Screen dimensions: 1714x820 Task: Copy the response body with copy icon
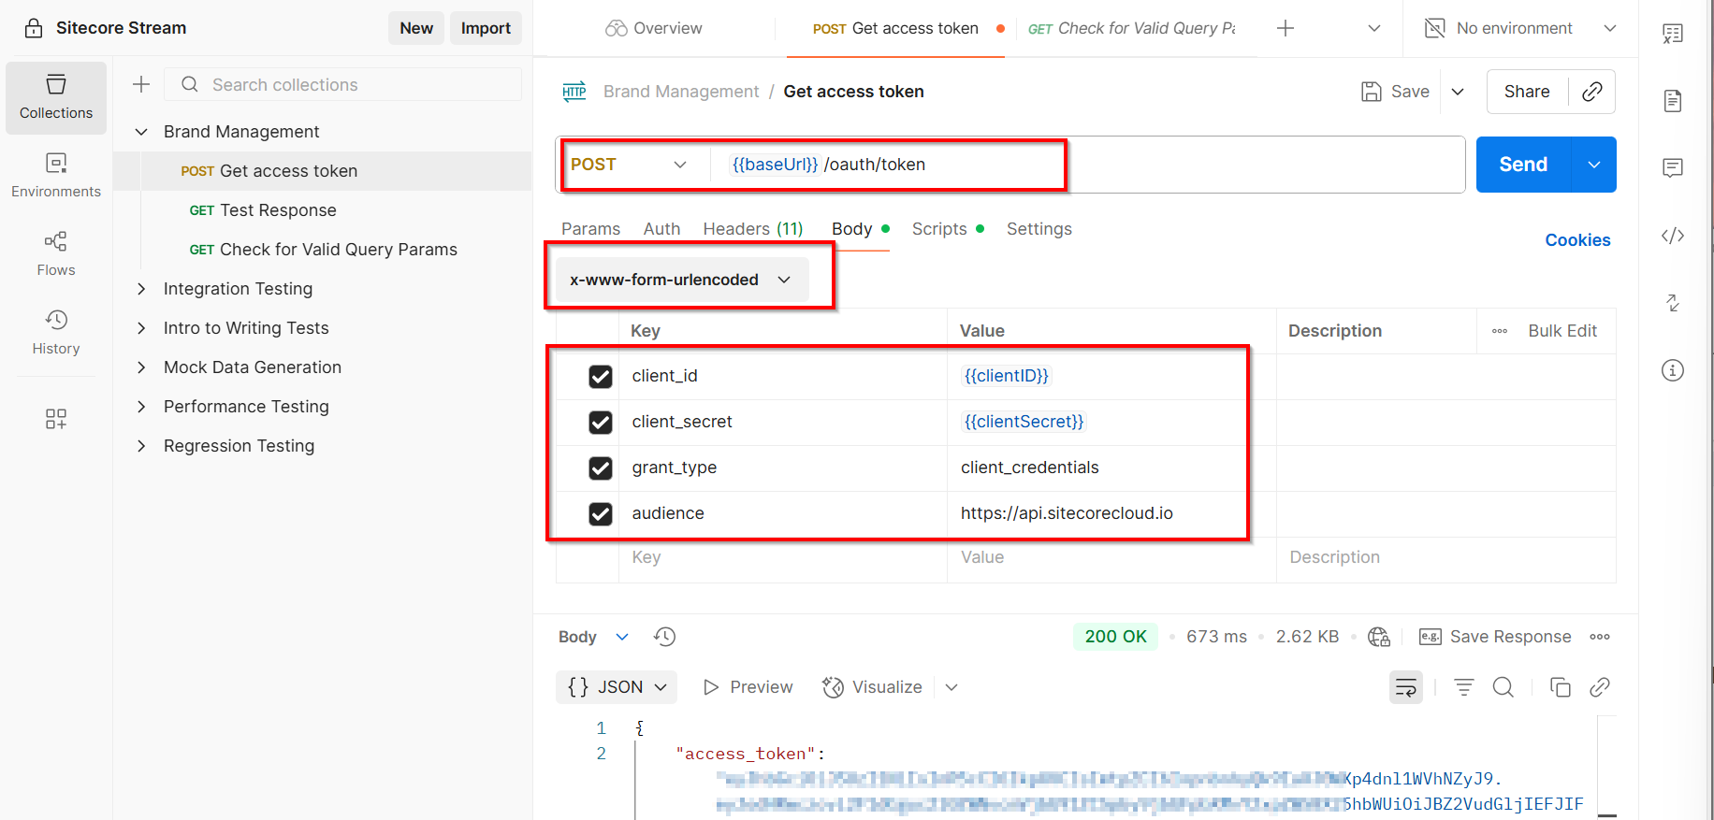(1560, 687)
